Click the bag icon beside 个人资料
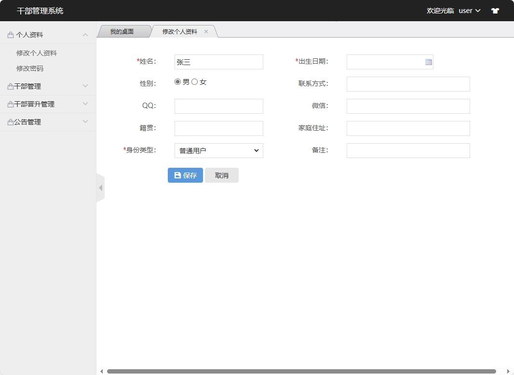The image size is (514, 375). [11, 35]
